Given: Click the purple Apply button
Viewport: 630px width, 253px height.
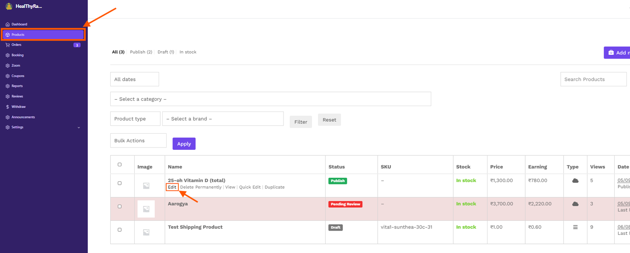Looking at the screenshot, I should (184, 144).
